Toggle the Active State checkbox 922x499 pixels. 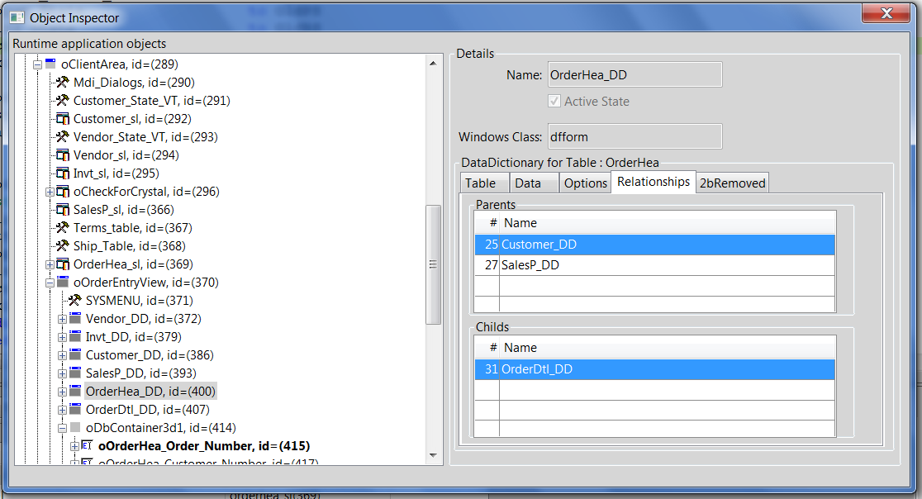[x=554, y=102]
